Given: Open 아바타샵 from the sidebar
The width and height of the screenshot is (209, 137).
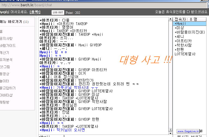Looking at the screenshot, I should coord(6,95).
